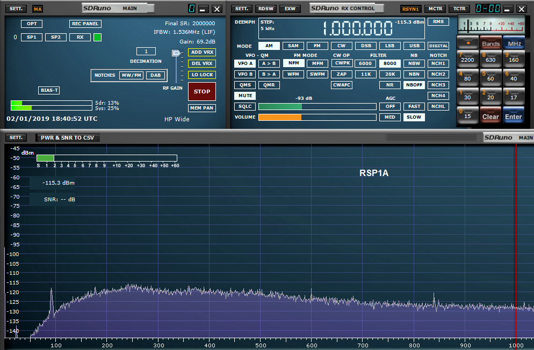
Task: Click DEL VRX button
Action: click(202, 63)
